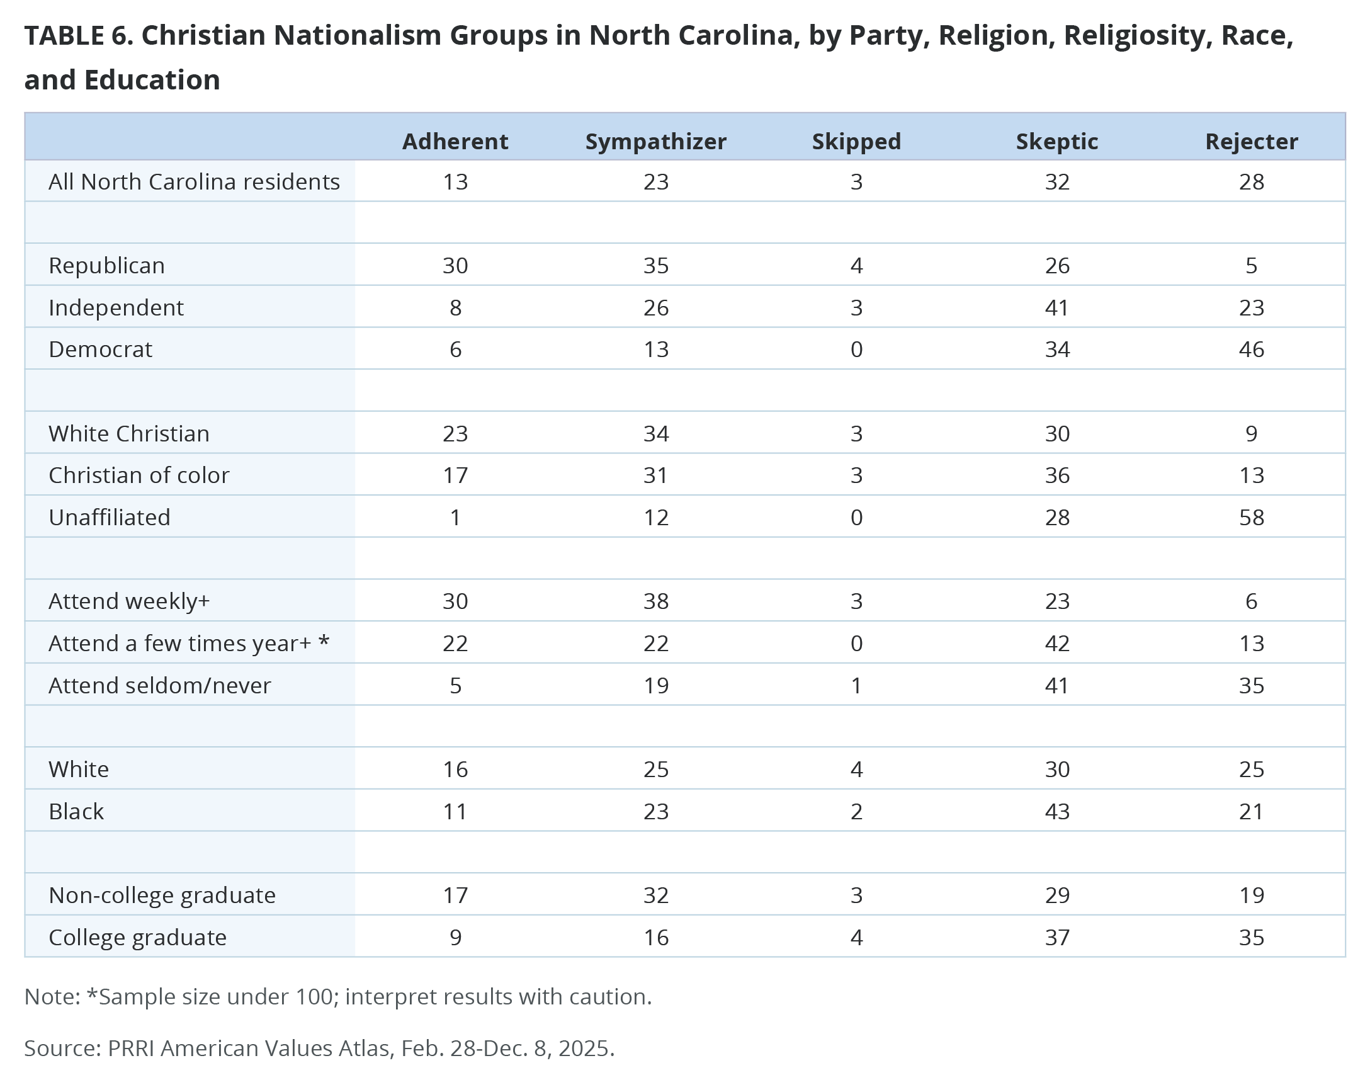1370x1080 pixels.
Task: Select the Non-college graduate row label
Action: coord(162,895)
